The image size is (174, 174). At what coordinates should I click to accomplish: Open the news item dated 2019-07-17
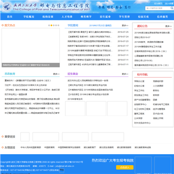click(90, 46)
